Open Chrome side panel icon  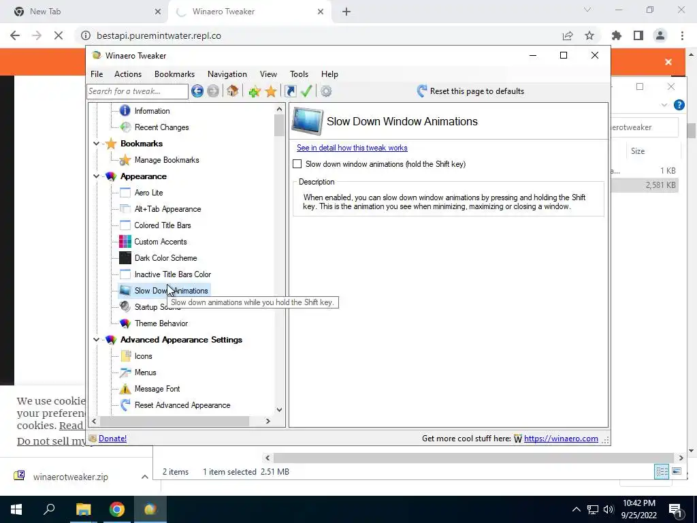(x=638, y=35)
